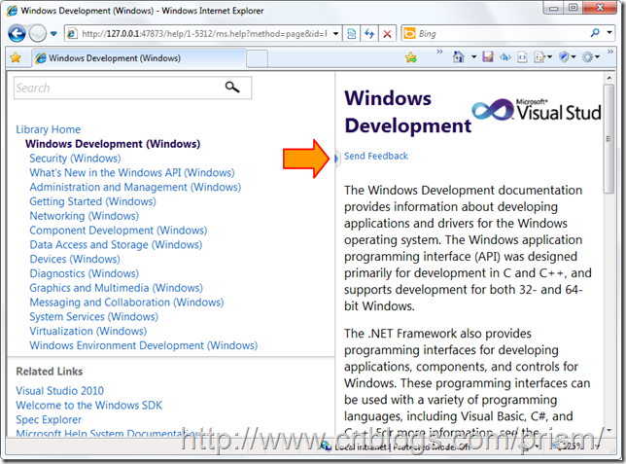Image resolution: width=626 pixels, height=464 pixels.
Task: Open the Tools gear dropdown menu
Action: 590,57
